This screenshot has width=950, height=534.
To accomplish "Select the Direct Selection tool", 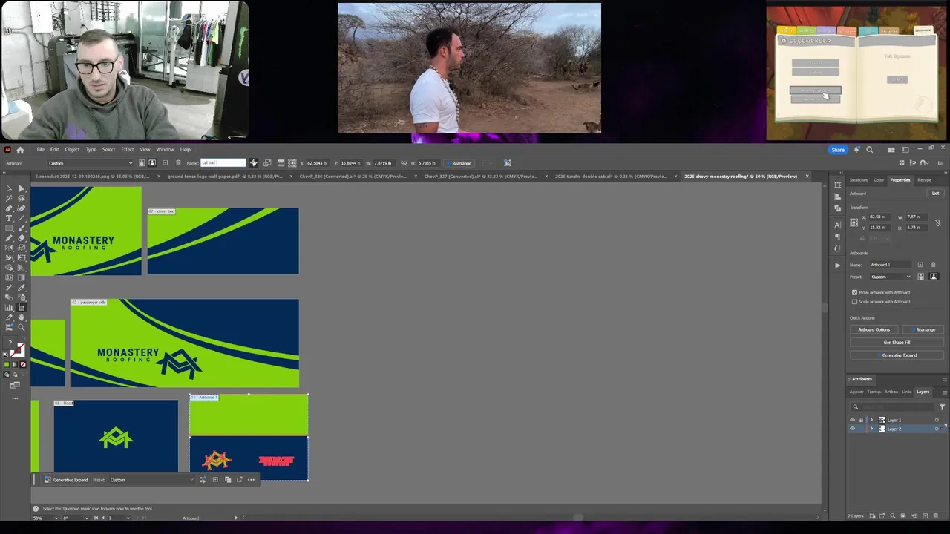I will pyautogui.click(x=22, y=188).
